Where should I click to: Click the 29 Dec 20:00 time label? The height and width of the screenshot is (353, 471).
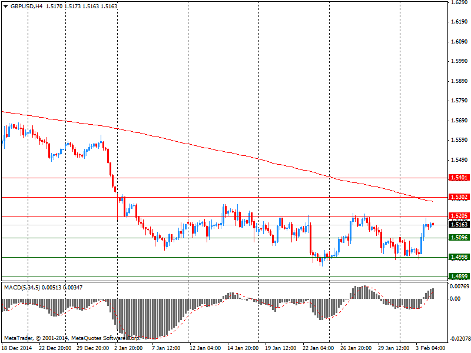pyautogui.click(x=92, y=348)
